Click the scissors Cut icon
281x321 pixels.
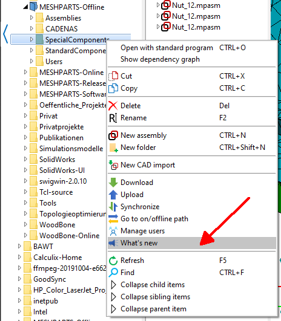pos(113,76)
